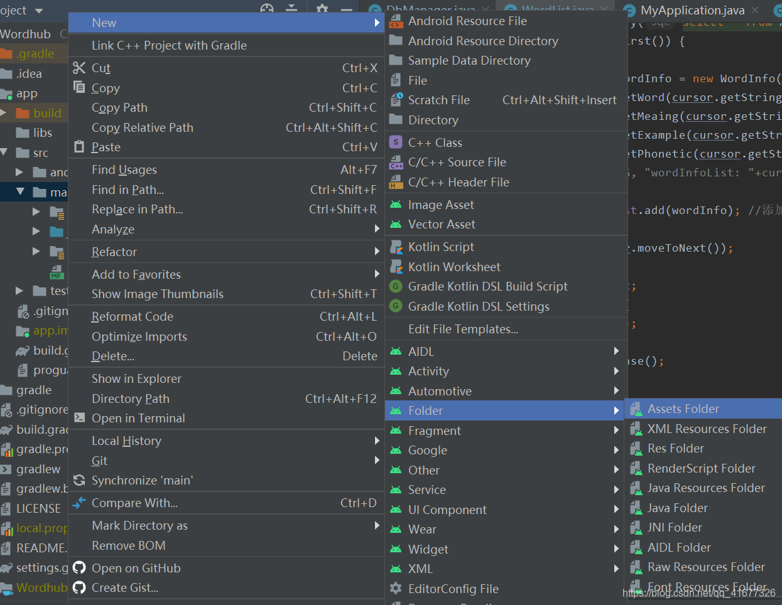The image size is (782, 605).
Task: Open the Activity submenu
Action: 506,371
